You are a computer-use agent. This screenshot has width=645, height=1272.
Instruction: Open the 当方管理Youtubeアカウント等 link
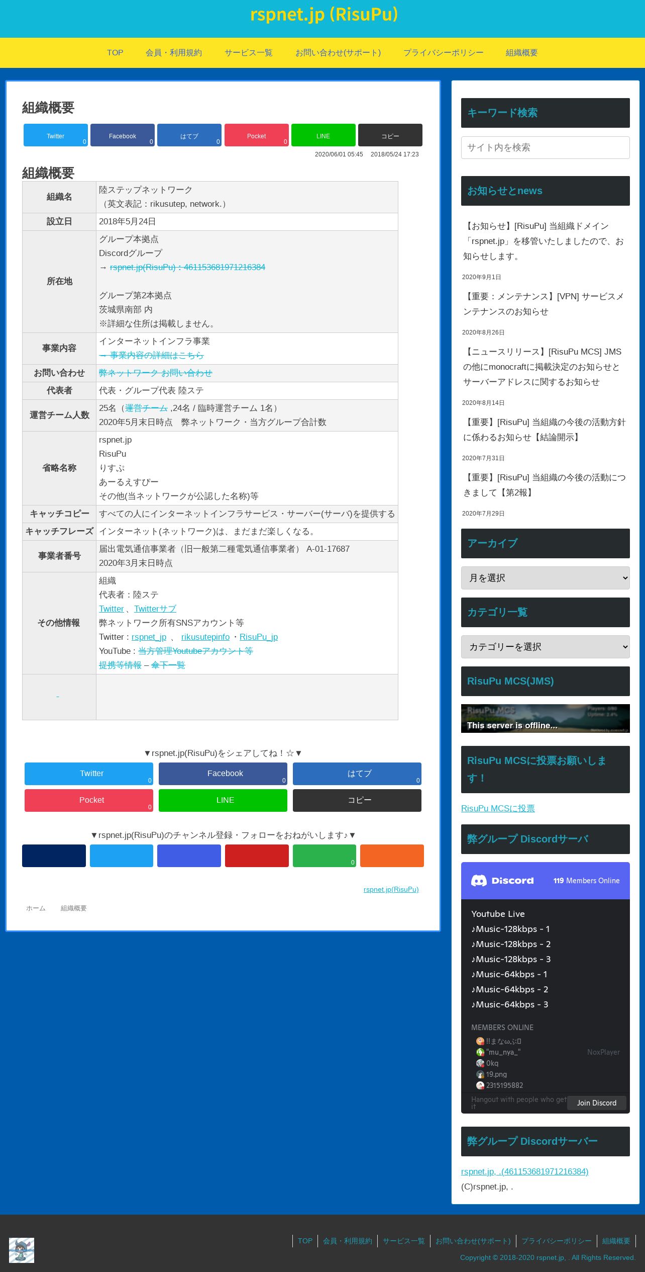coord(195,651)
